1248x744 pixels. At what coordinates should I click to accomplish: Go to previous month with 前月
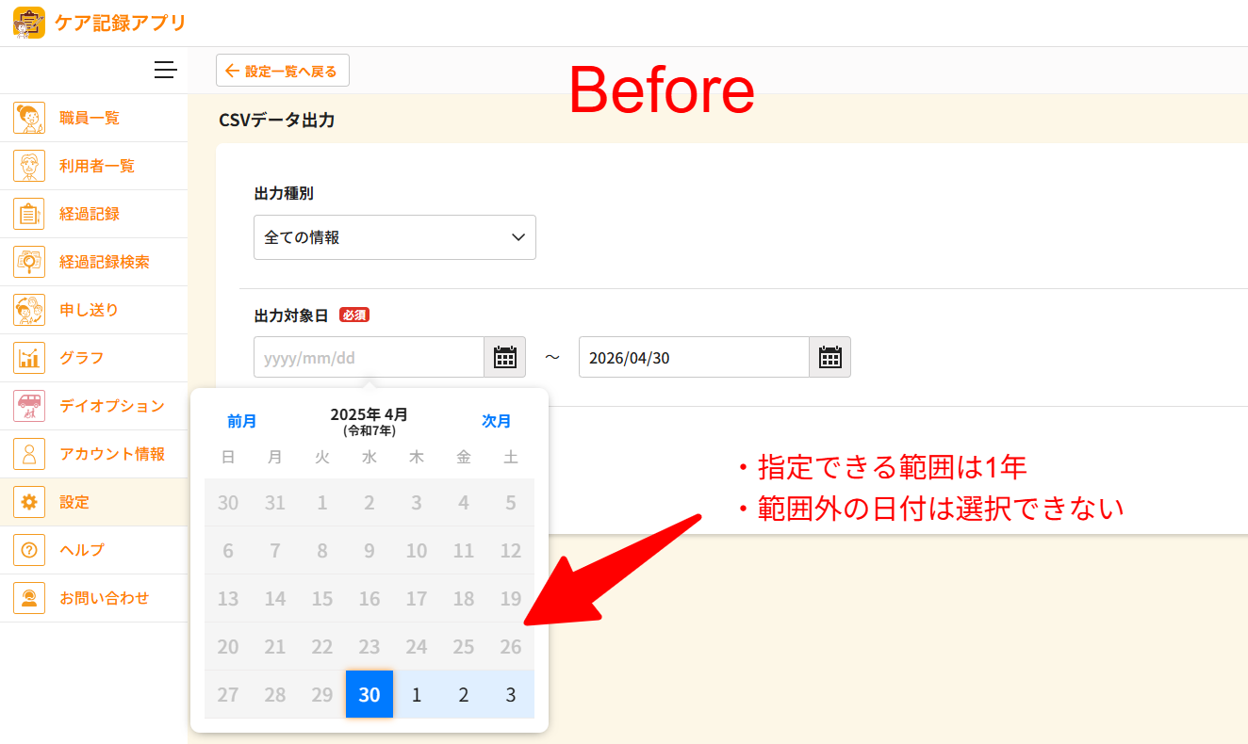[241, 421]
